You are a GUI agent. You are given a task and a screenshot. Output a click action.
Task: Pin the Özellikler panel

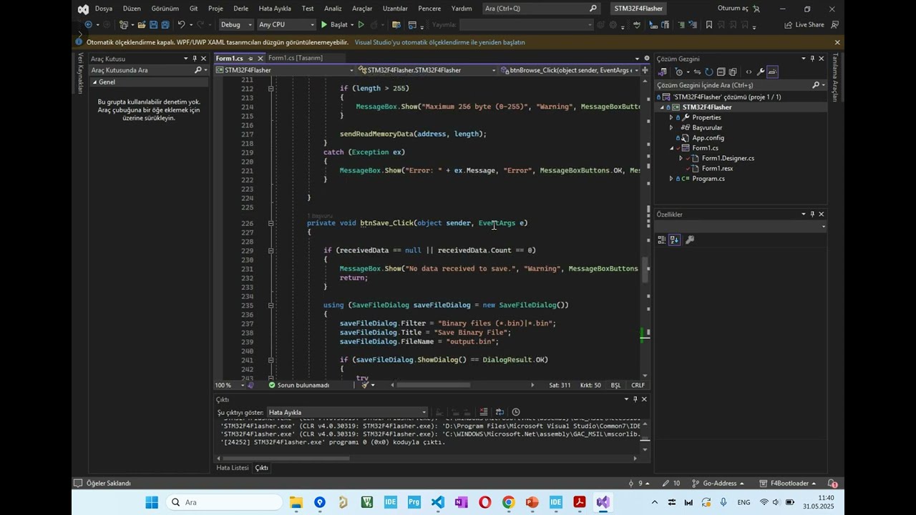pos(812,214)
